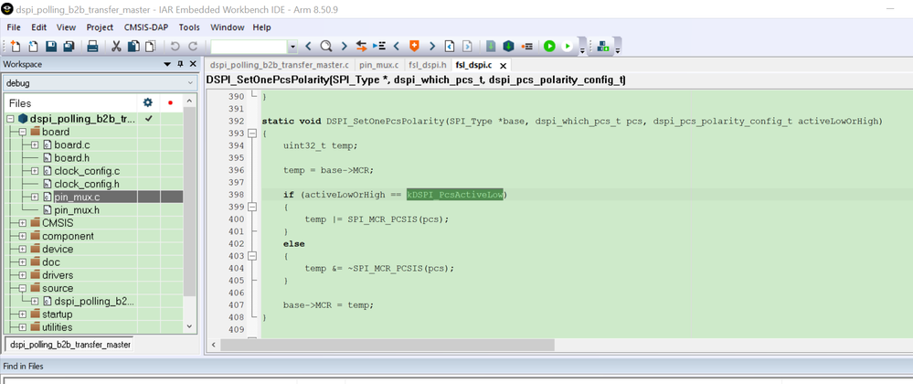Toggle checkmark on dspi_polling_b2b project row

point(148,119)
